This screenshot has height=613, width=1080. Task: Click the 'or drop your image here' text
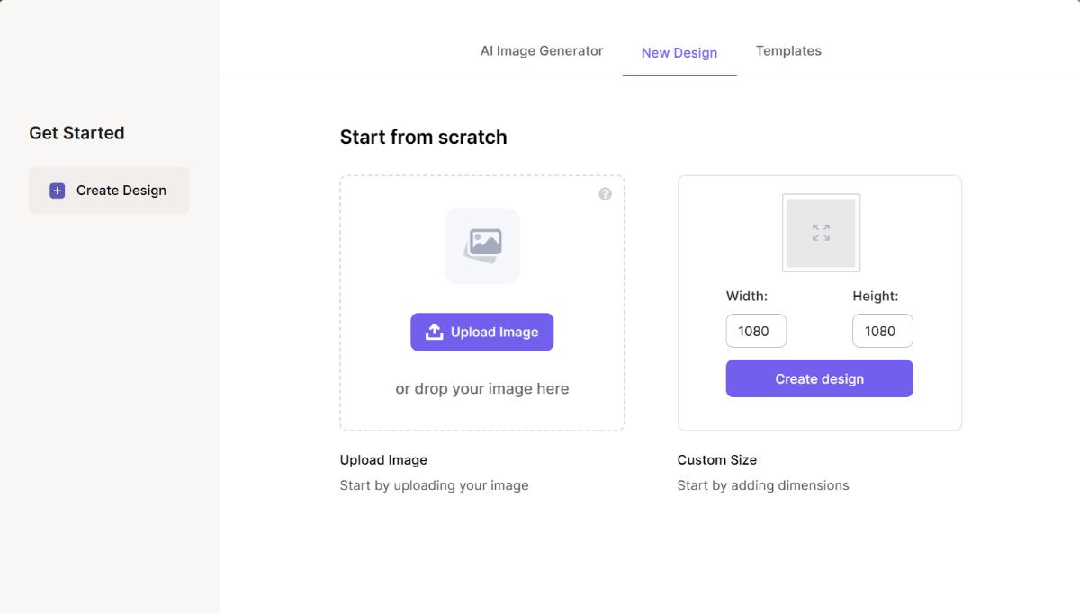coord(482,388)
